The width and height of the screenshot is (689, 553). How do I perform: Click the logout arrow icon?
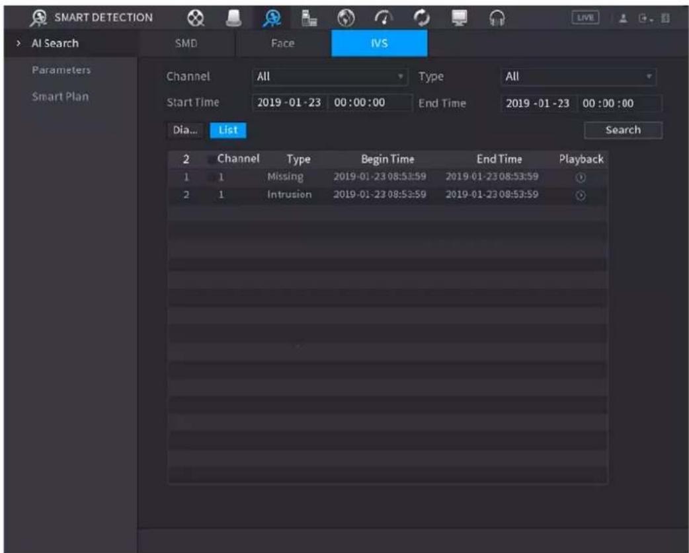coord(643,18)
